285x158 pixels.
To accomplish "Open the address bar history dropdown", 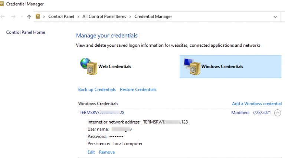I will point(275,17).
